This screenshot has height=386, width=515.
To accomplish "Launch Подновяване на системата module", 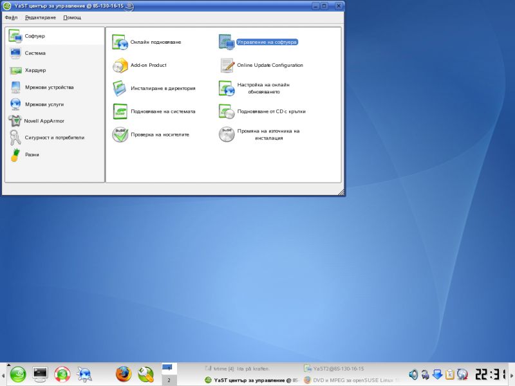I will 154,111.
